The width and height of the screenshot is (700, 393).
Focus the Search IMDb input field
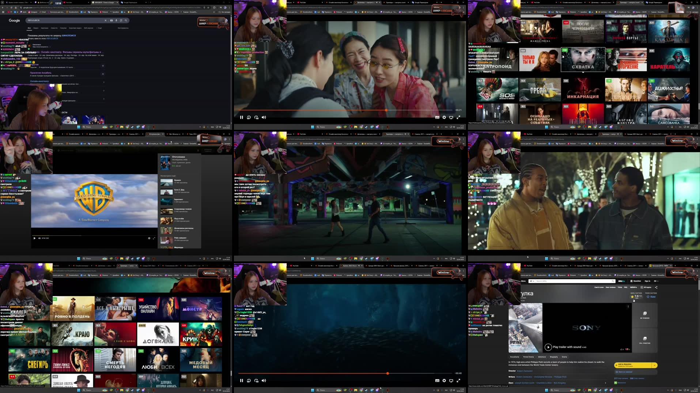(573, 281)
